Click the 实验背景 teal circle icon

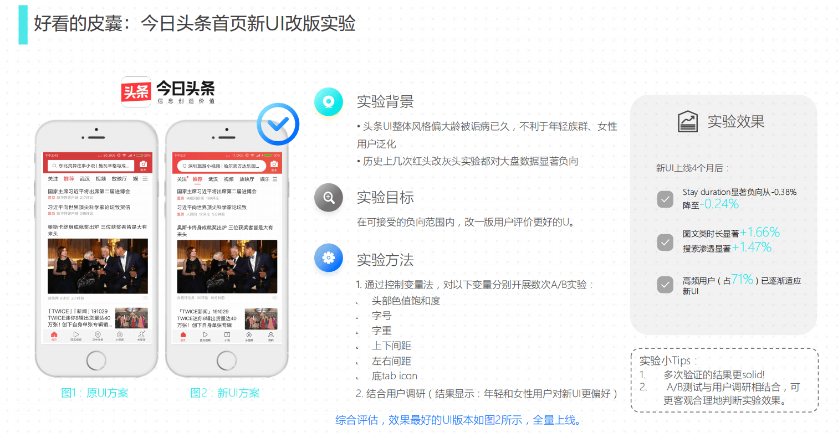(329, 102)
